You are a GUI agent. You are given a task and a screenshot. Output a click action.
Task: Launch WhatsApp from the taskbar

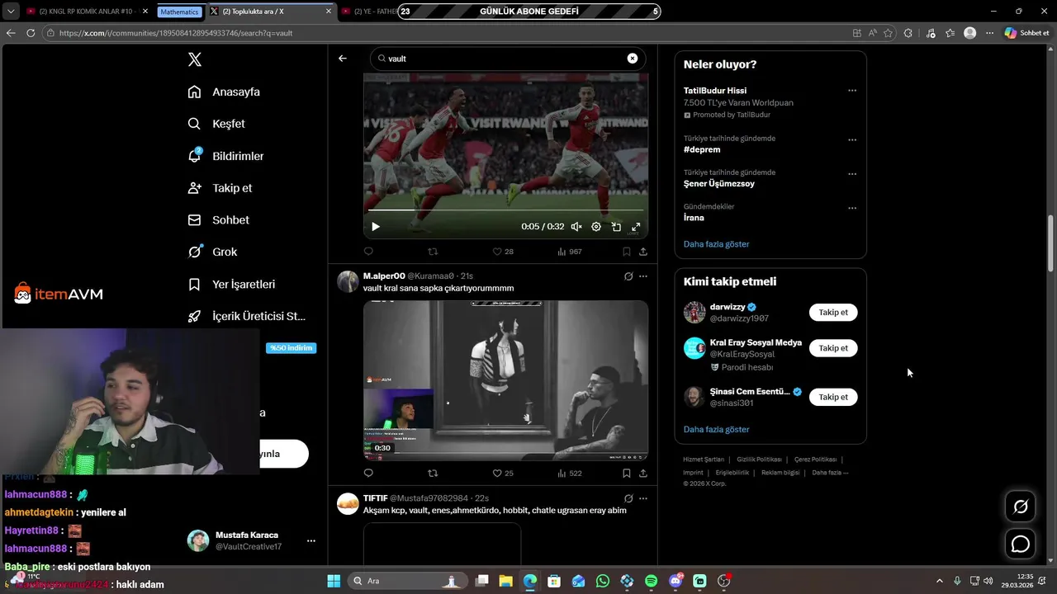[x=603, y=581]
